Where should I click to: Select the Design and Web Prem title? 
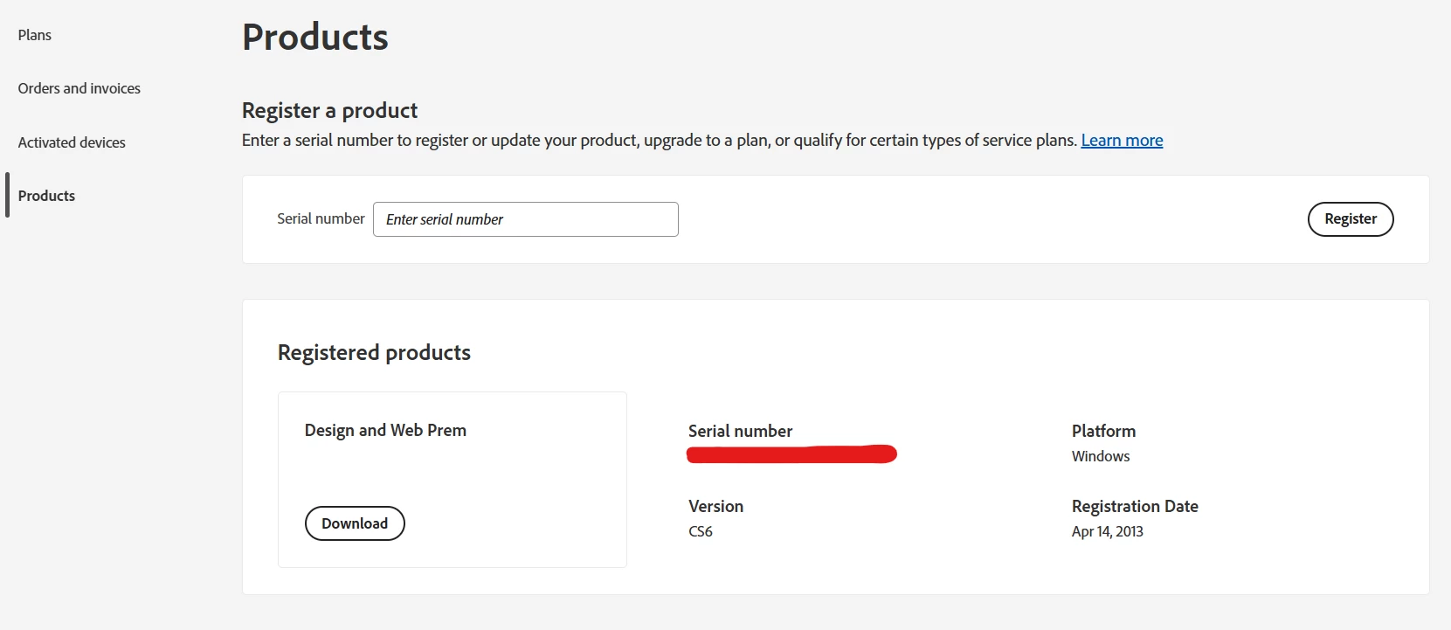coord(385,430)
